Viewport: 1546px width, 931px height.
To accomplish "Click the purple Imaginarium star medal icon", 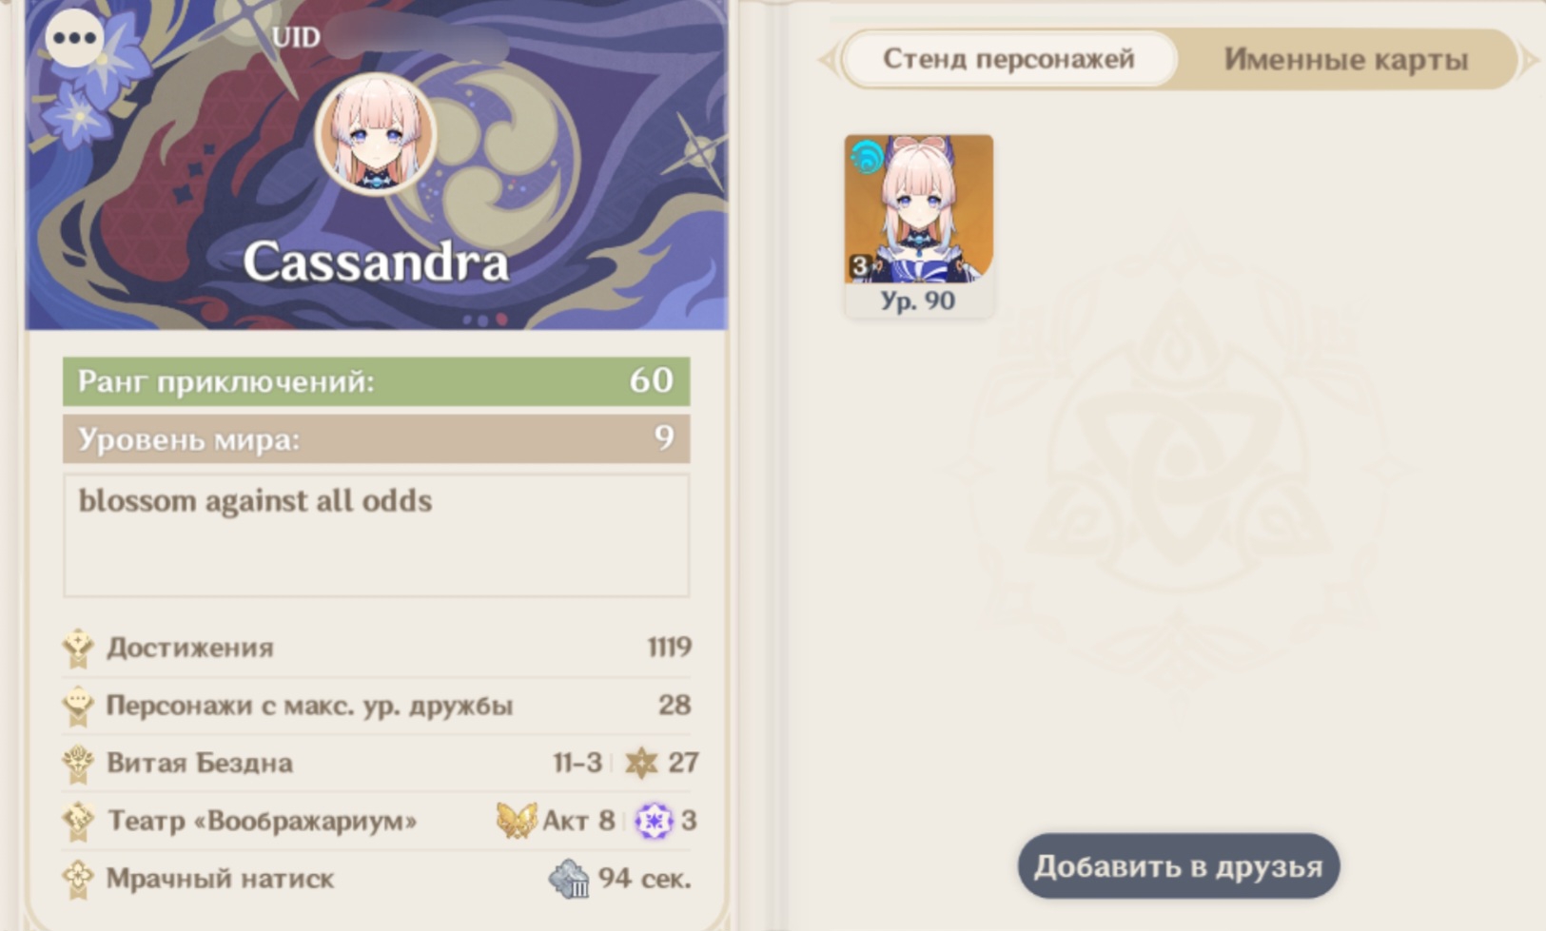I will coord(654,821).
